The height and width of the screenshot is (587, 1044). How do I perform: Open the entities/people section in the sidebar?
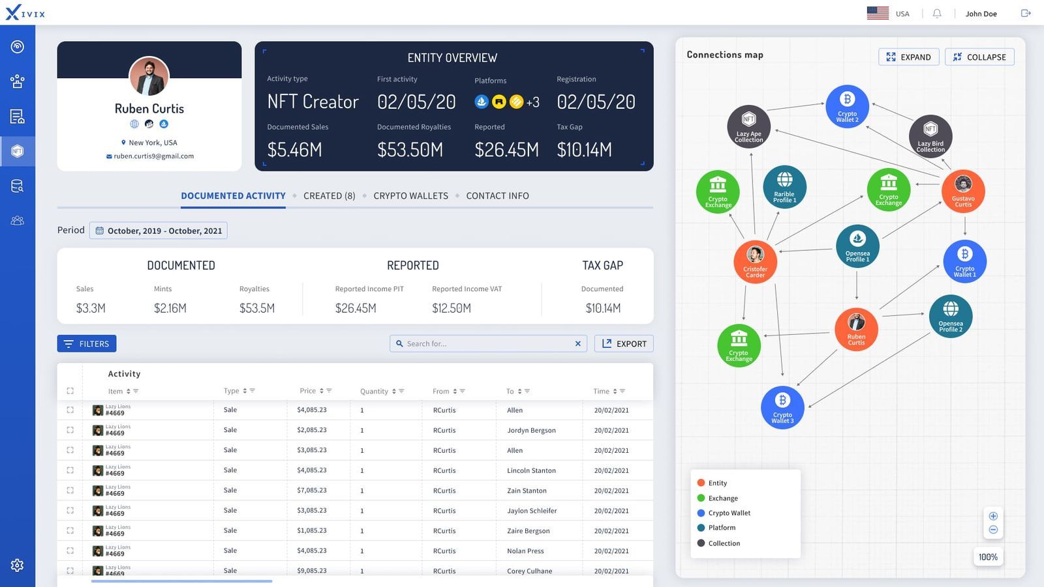(18, 220)
